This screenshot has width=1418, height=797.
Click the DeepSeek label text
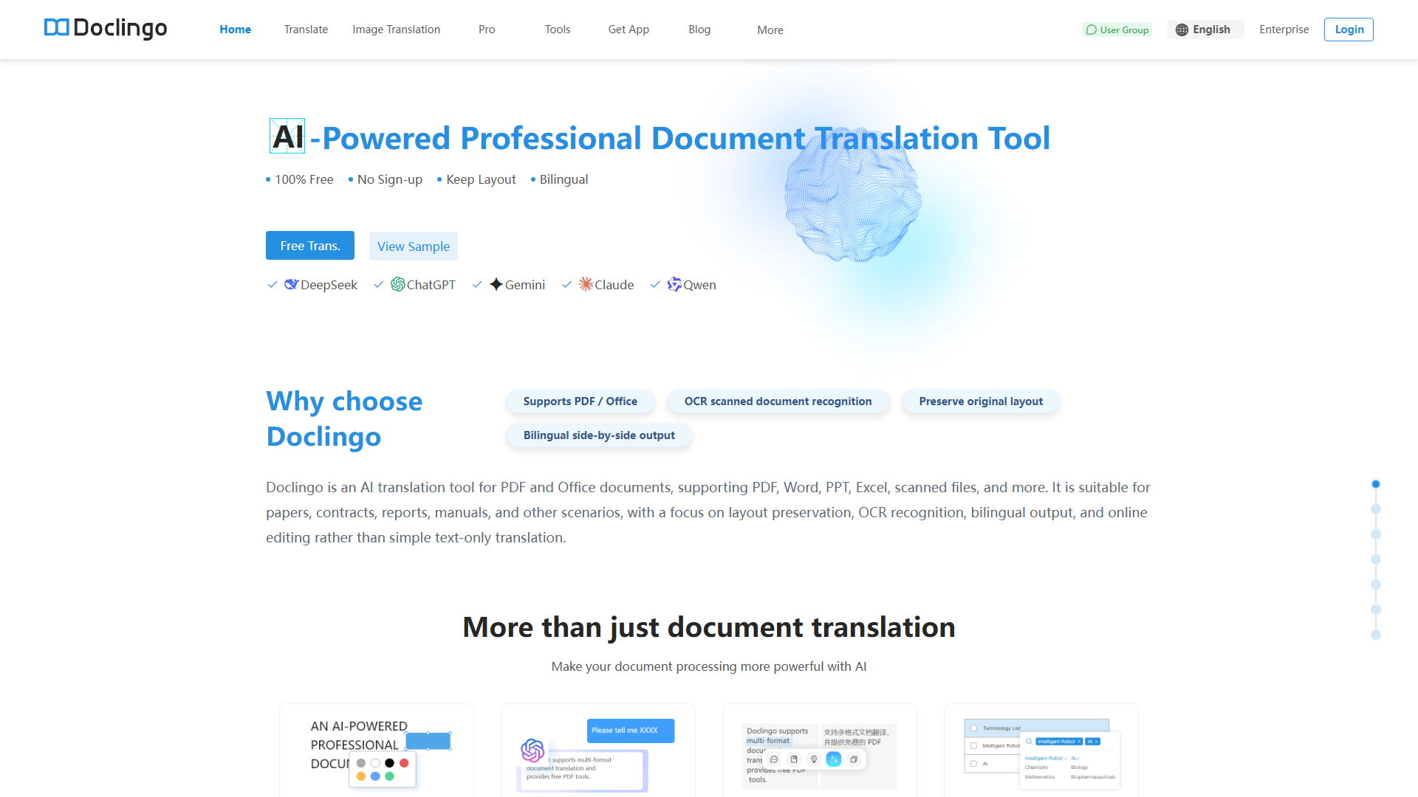[329, 285]
